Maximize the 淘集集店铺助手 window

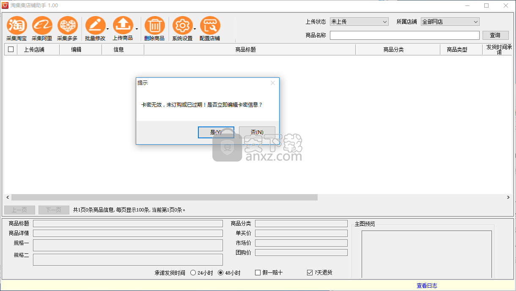point(486,5)
